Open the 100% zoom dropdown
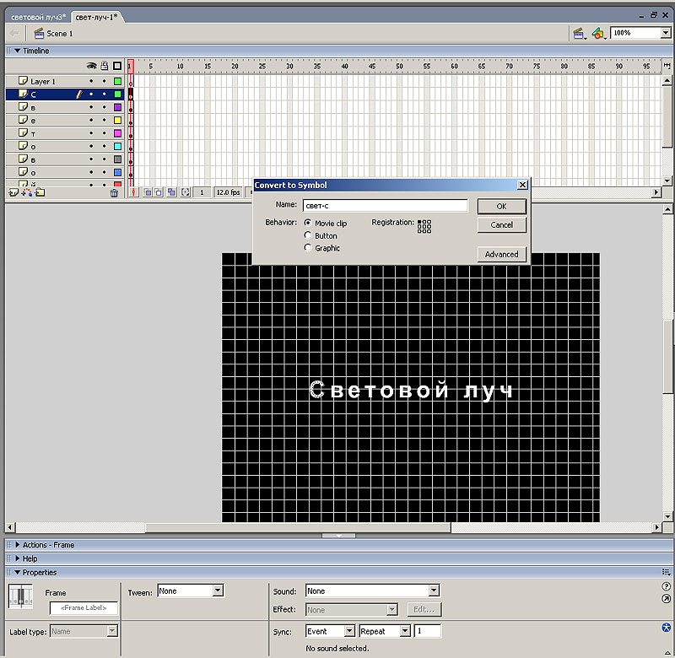This screenshot has width=675, height=658. coord(665,33)
